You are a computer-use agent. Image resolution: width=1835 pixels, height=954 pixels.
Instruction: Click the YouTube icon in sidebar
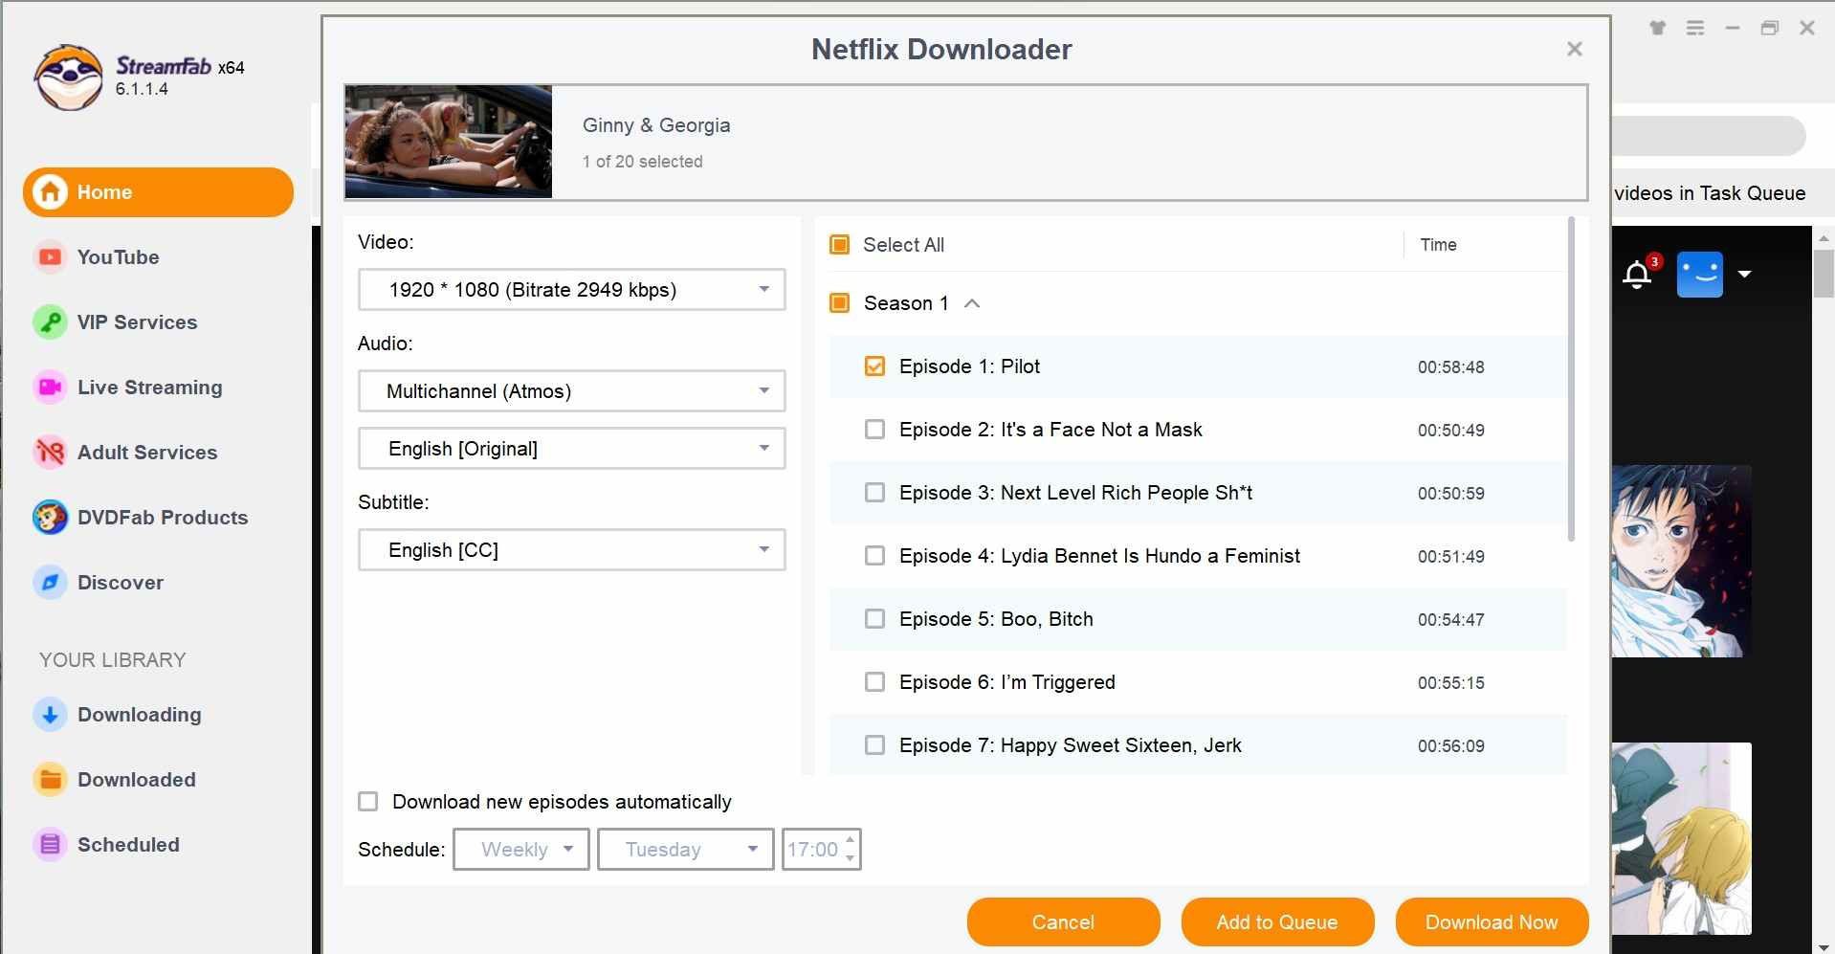point(50,257)
